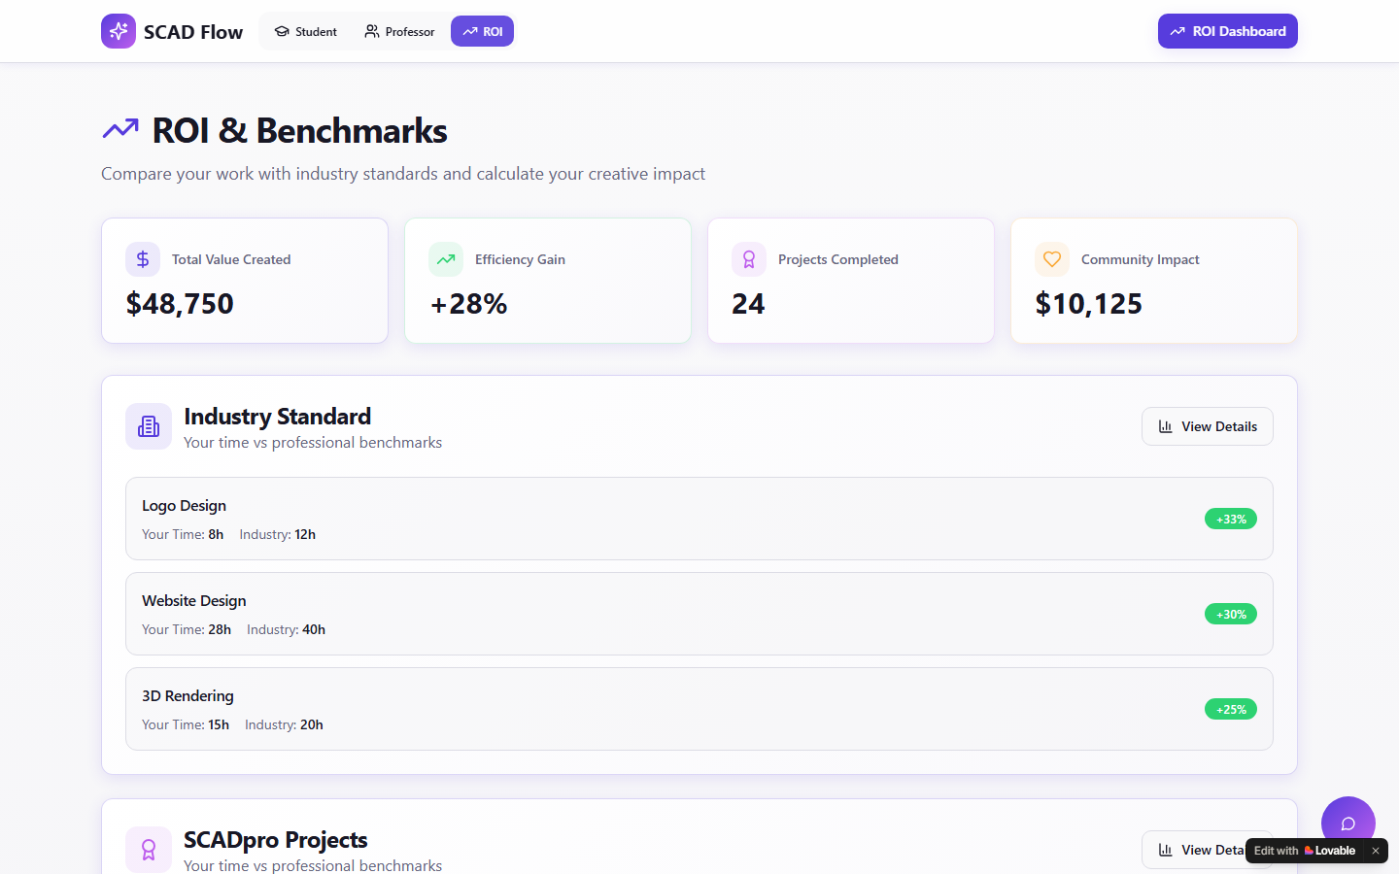Click the trending arrow icon beside ROI & Benchmarks
Viewport: 1399px width, 874px height.
coord(120,129)
